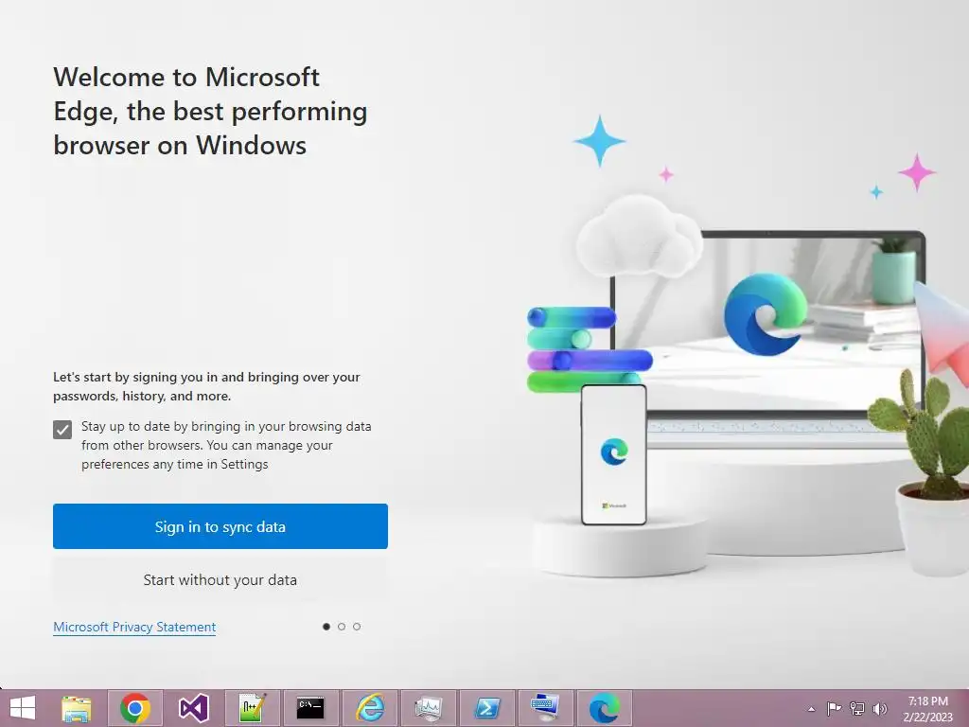Open the Windows Start menu
The height and width of the screenshot is (727, 969).
pos(23,708)
